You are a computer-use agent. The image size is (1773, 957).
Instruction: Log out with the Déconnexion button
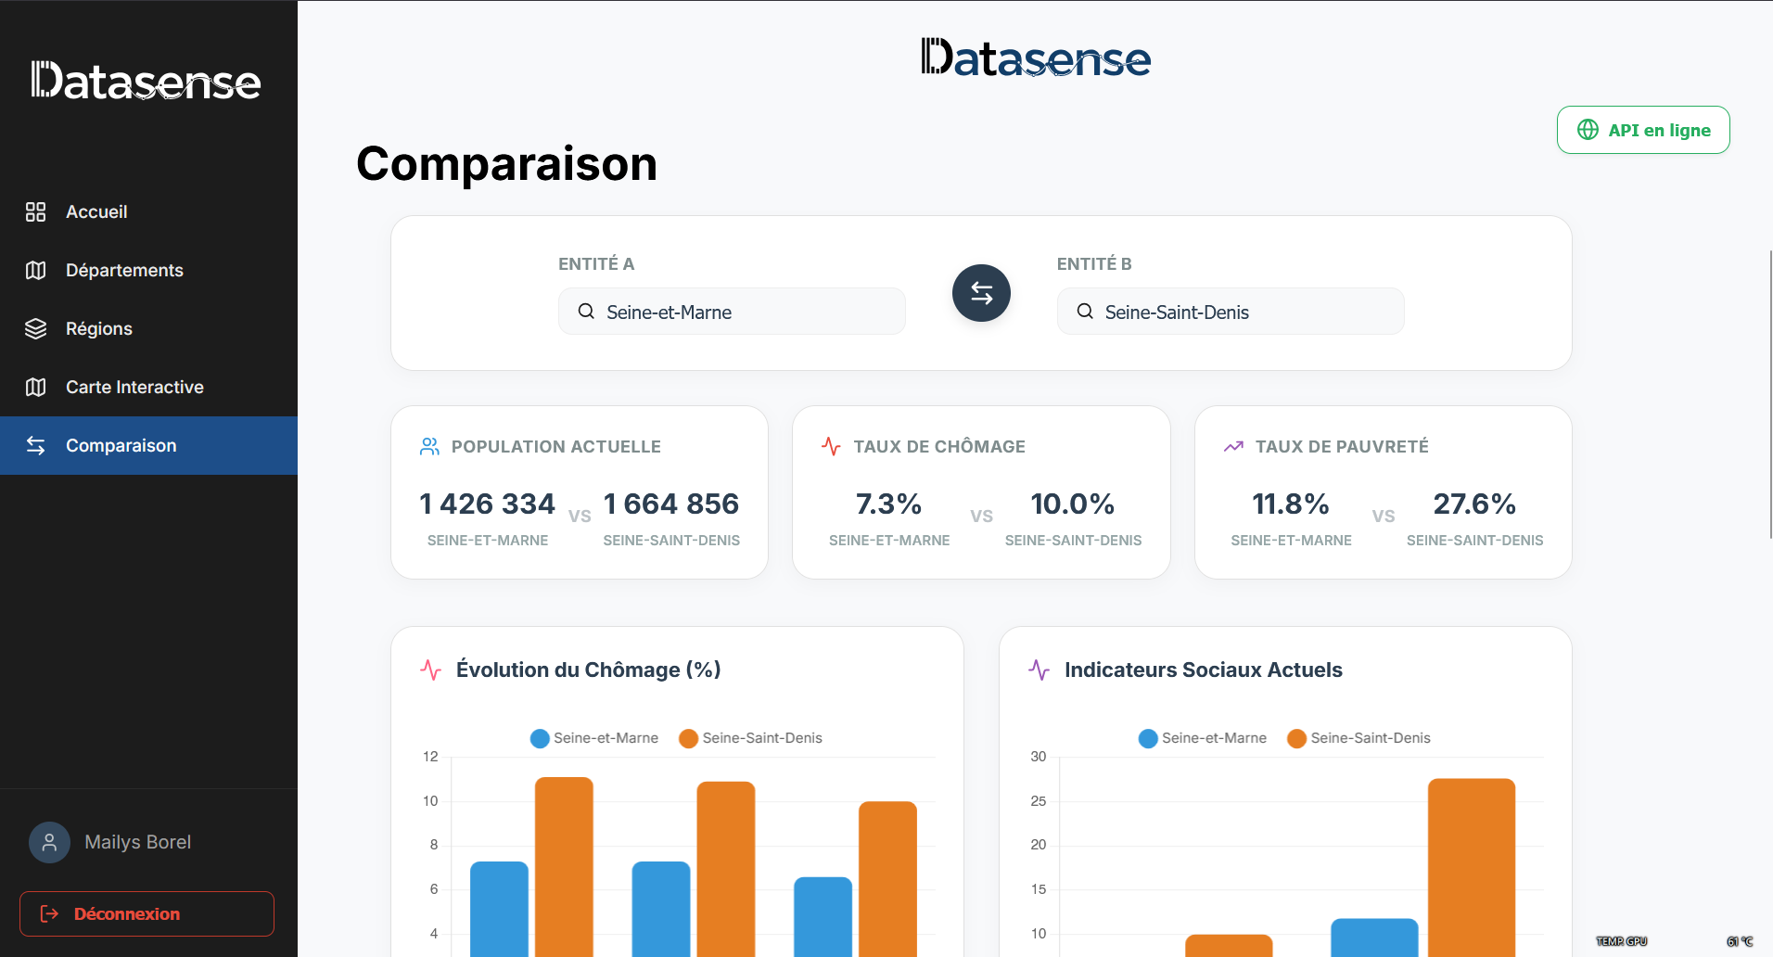pos(147,914)
